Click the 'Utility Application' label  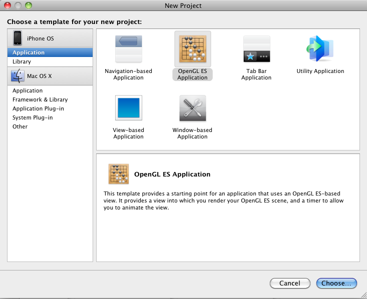[x=320, y=71]
